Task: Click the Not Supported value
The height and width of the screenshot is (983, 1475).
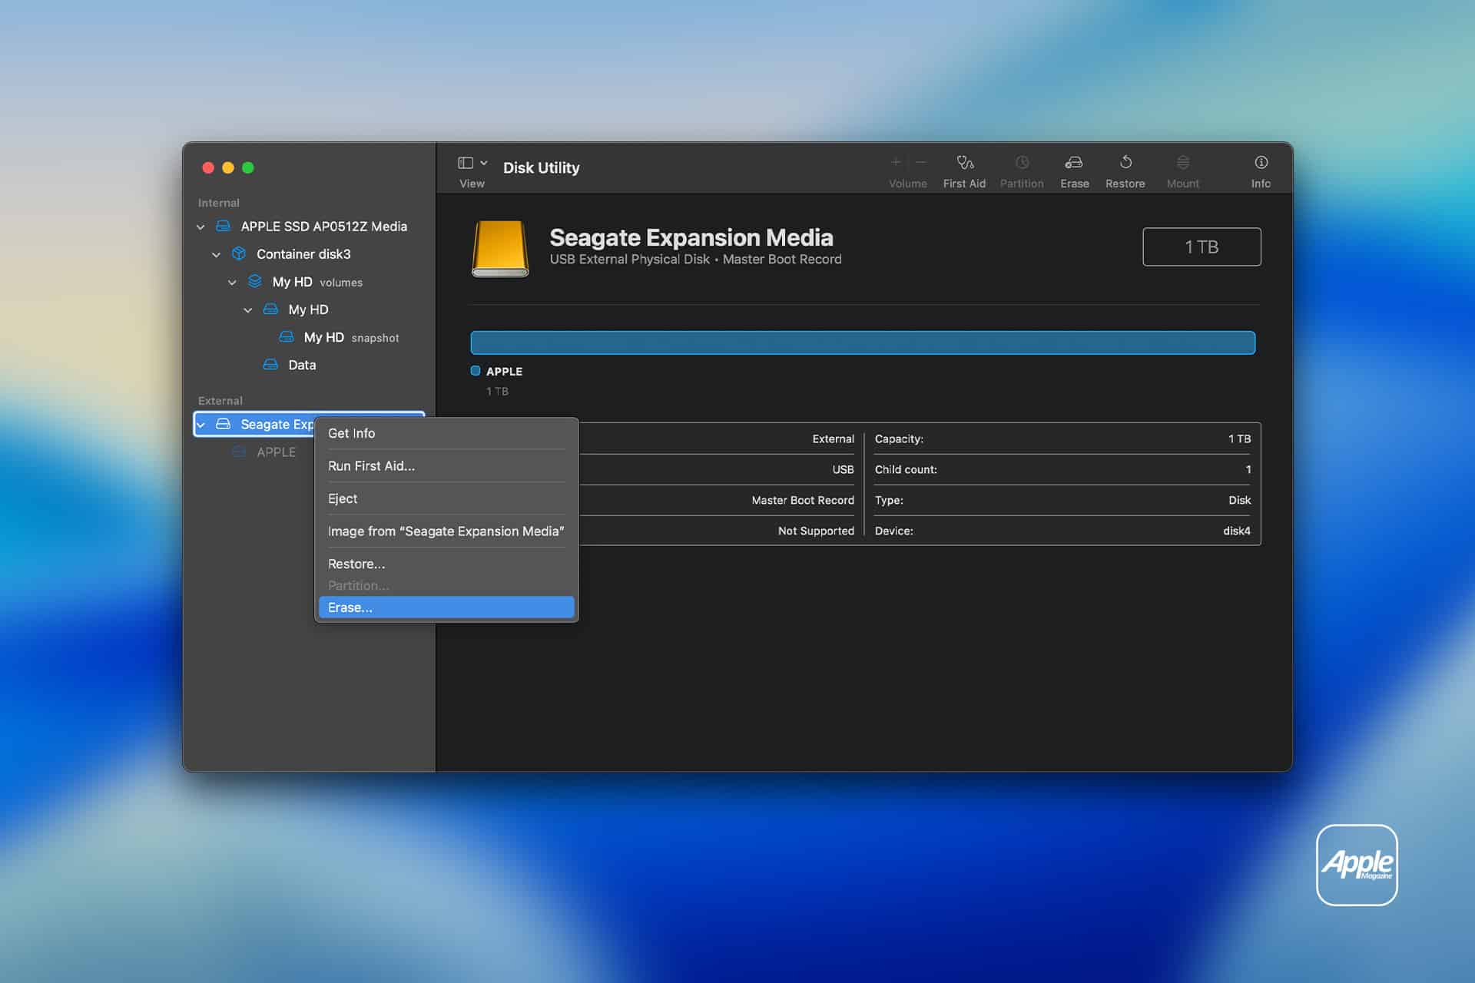Action: click(x=816, y=531)
